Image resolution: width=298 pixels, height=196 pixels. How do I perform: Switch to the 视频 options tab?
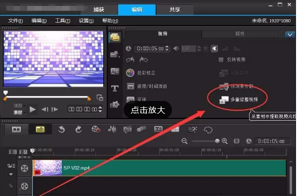point(163,33)
